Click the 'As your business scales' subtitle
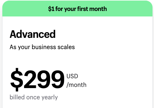Image resolution: width=154 pixels, height=108 pixels. tap(42, 47)
